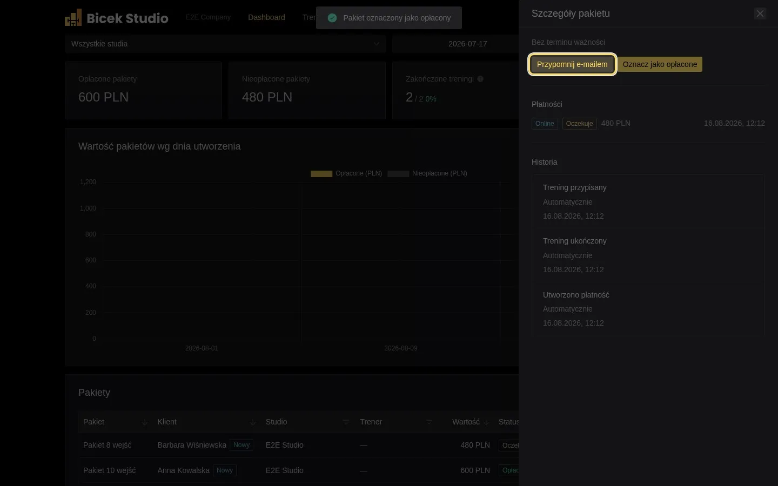
Task: Sort by the Klient column arrow
Action: pos(252,422)
